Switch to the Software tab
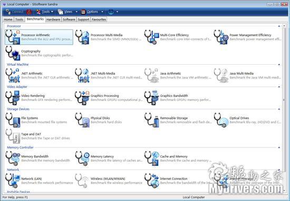 [x=69, y=19]
